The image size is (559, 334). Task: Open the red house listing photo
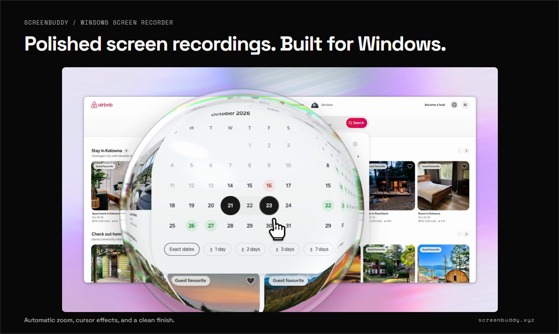click(x=389, y=264)
